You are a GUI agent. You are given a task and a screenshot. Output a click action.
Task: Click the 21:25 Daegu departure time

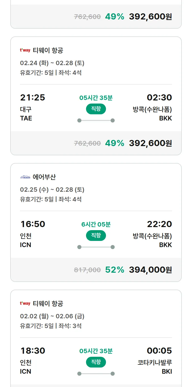click(33, 97)
